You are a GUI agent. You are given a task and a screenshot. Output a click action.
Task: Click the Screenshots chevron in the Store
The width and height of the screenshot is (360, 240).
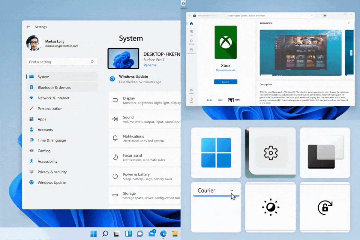coord(349,22)
